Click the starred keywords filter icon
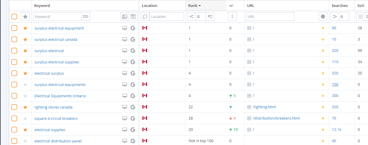The image size is (368, 145). tap(25, 16)
